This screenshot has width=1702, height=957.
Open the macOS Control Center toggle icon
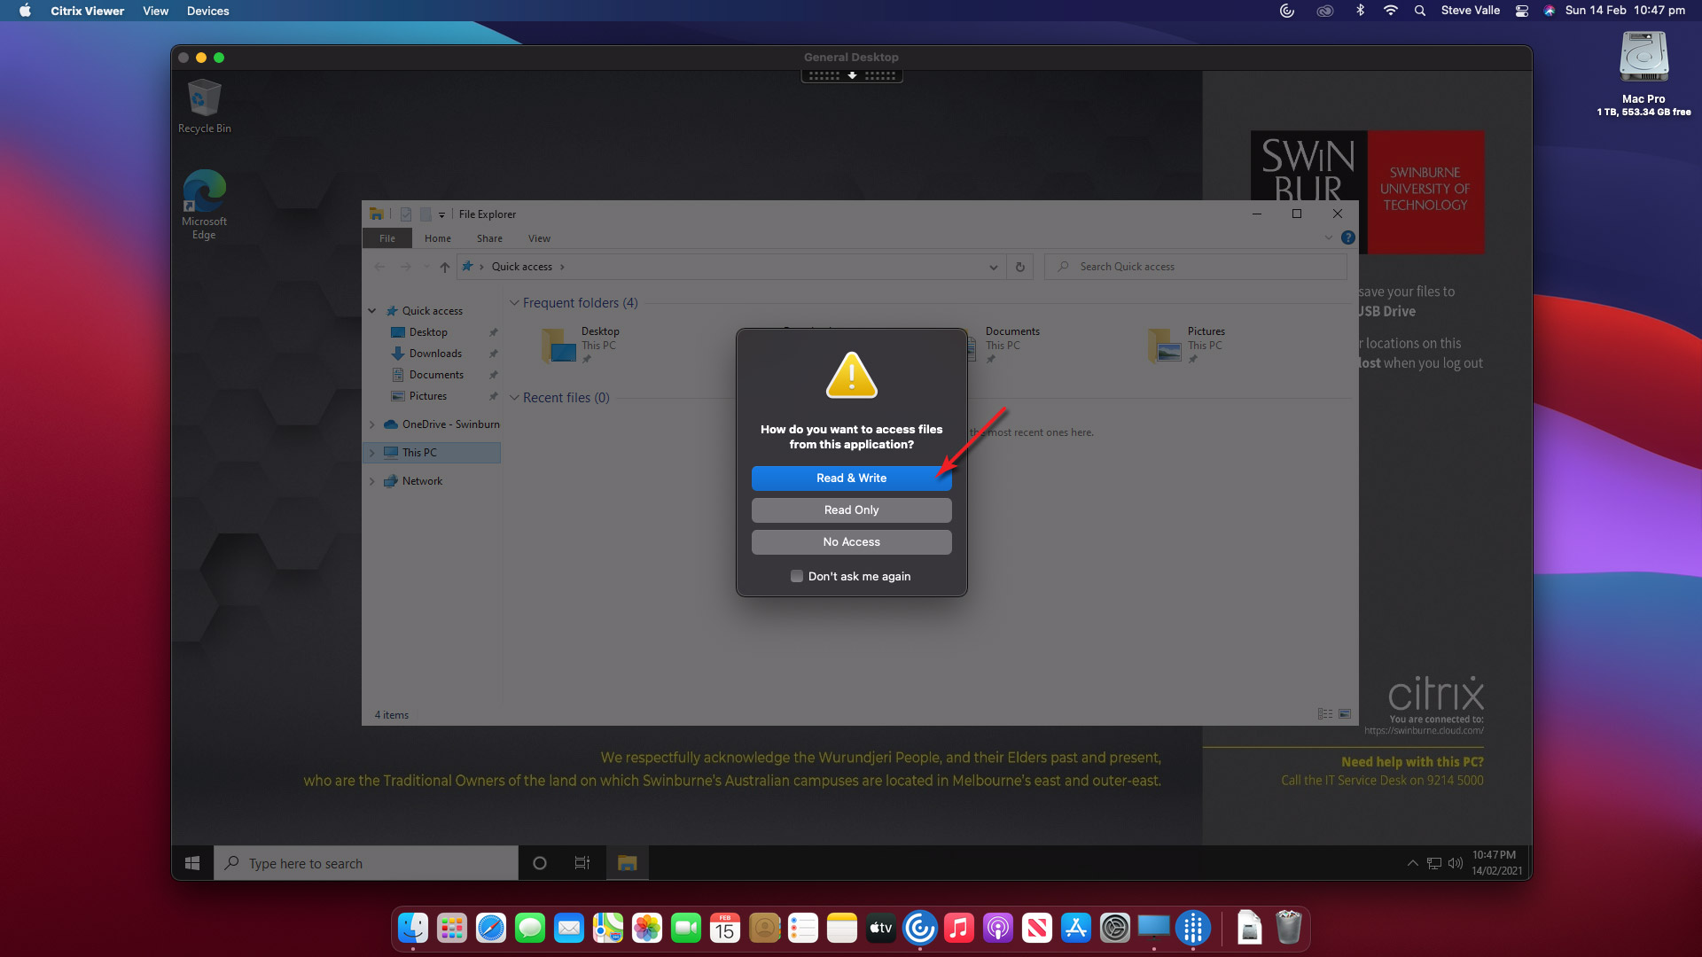coord(1522,11)
